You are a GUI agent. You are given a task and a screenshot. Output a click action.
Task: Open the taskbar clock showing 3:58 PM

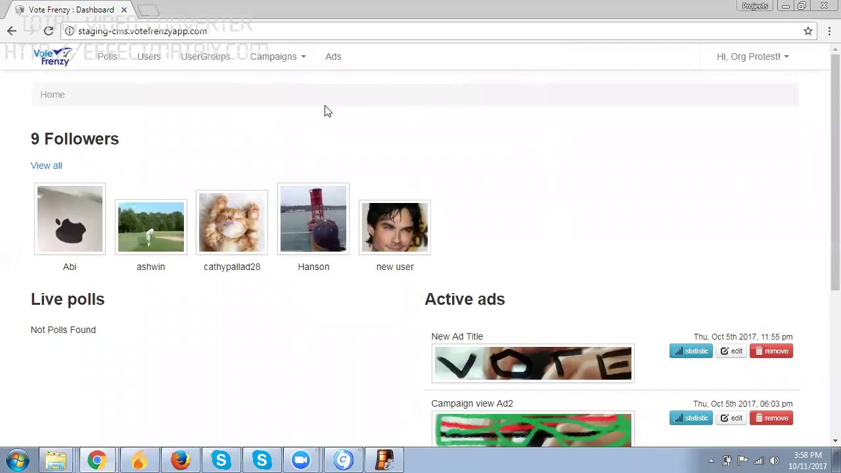[807, 461]
